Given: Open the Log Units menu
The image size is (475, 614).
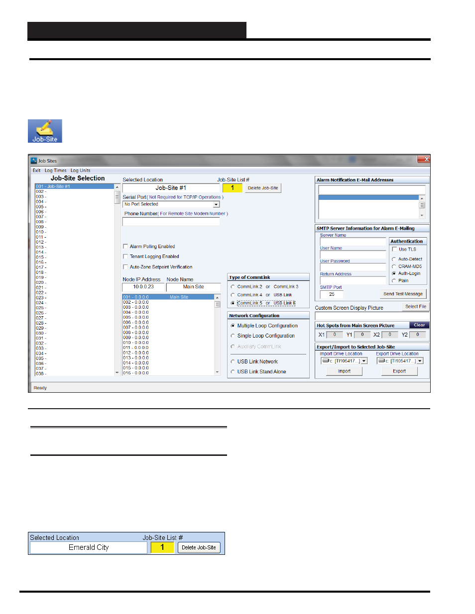Looking at the screenshot, I should coord(80,170).
